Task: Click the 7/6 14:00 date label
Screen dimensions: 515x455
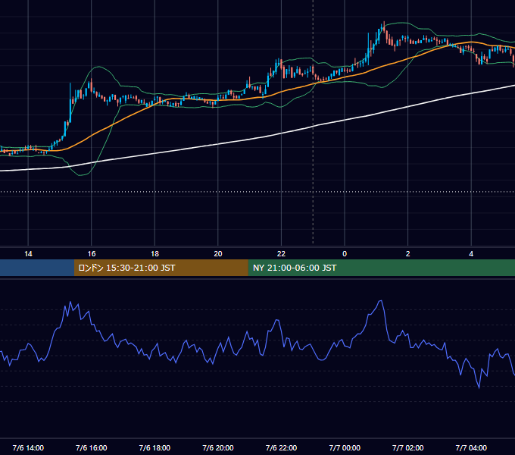Action: 28,447
